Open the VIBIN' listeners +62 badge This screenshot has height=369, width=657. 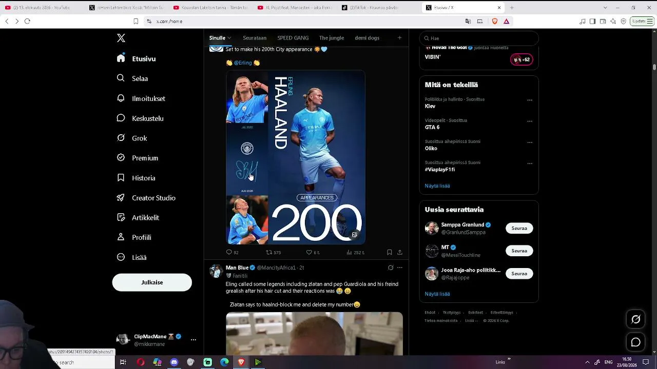(521, 59)
